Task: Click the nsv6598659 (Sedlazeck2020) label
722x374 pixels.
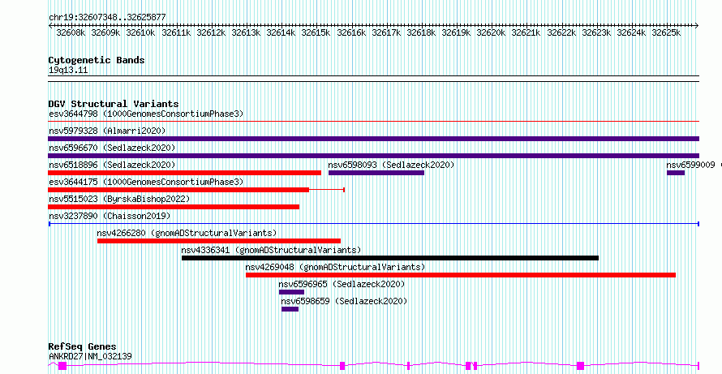Action: click(x=344, y=301)
